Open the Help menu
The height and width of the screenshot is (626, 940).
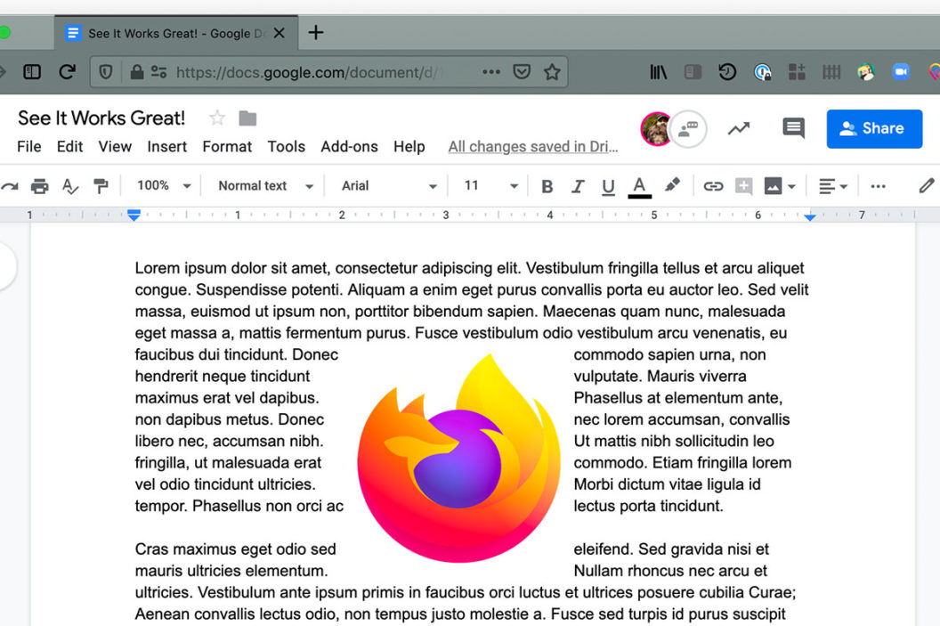409,147
